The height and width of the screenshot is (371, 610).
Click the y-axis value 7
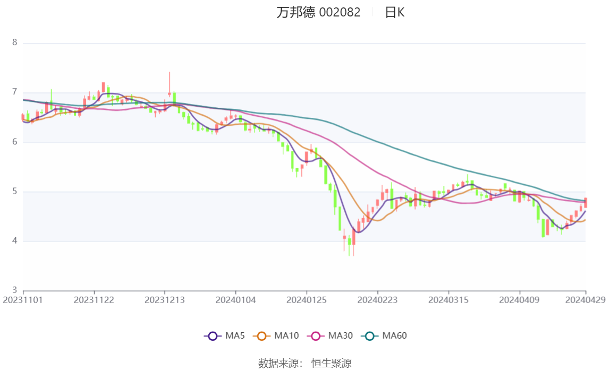[x=15, y=92]
